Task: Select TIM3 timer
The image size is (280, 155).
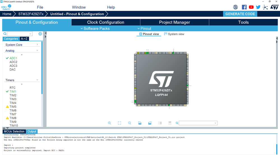Action: pyautogui.click(x=13, y=99)
